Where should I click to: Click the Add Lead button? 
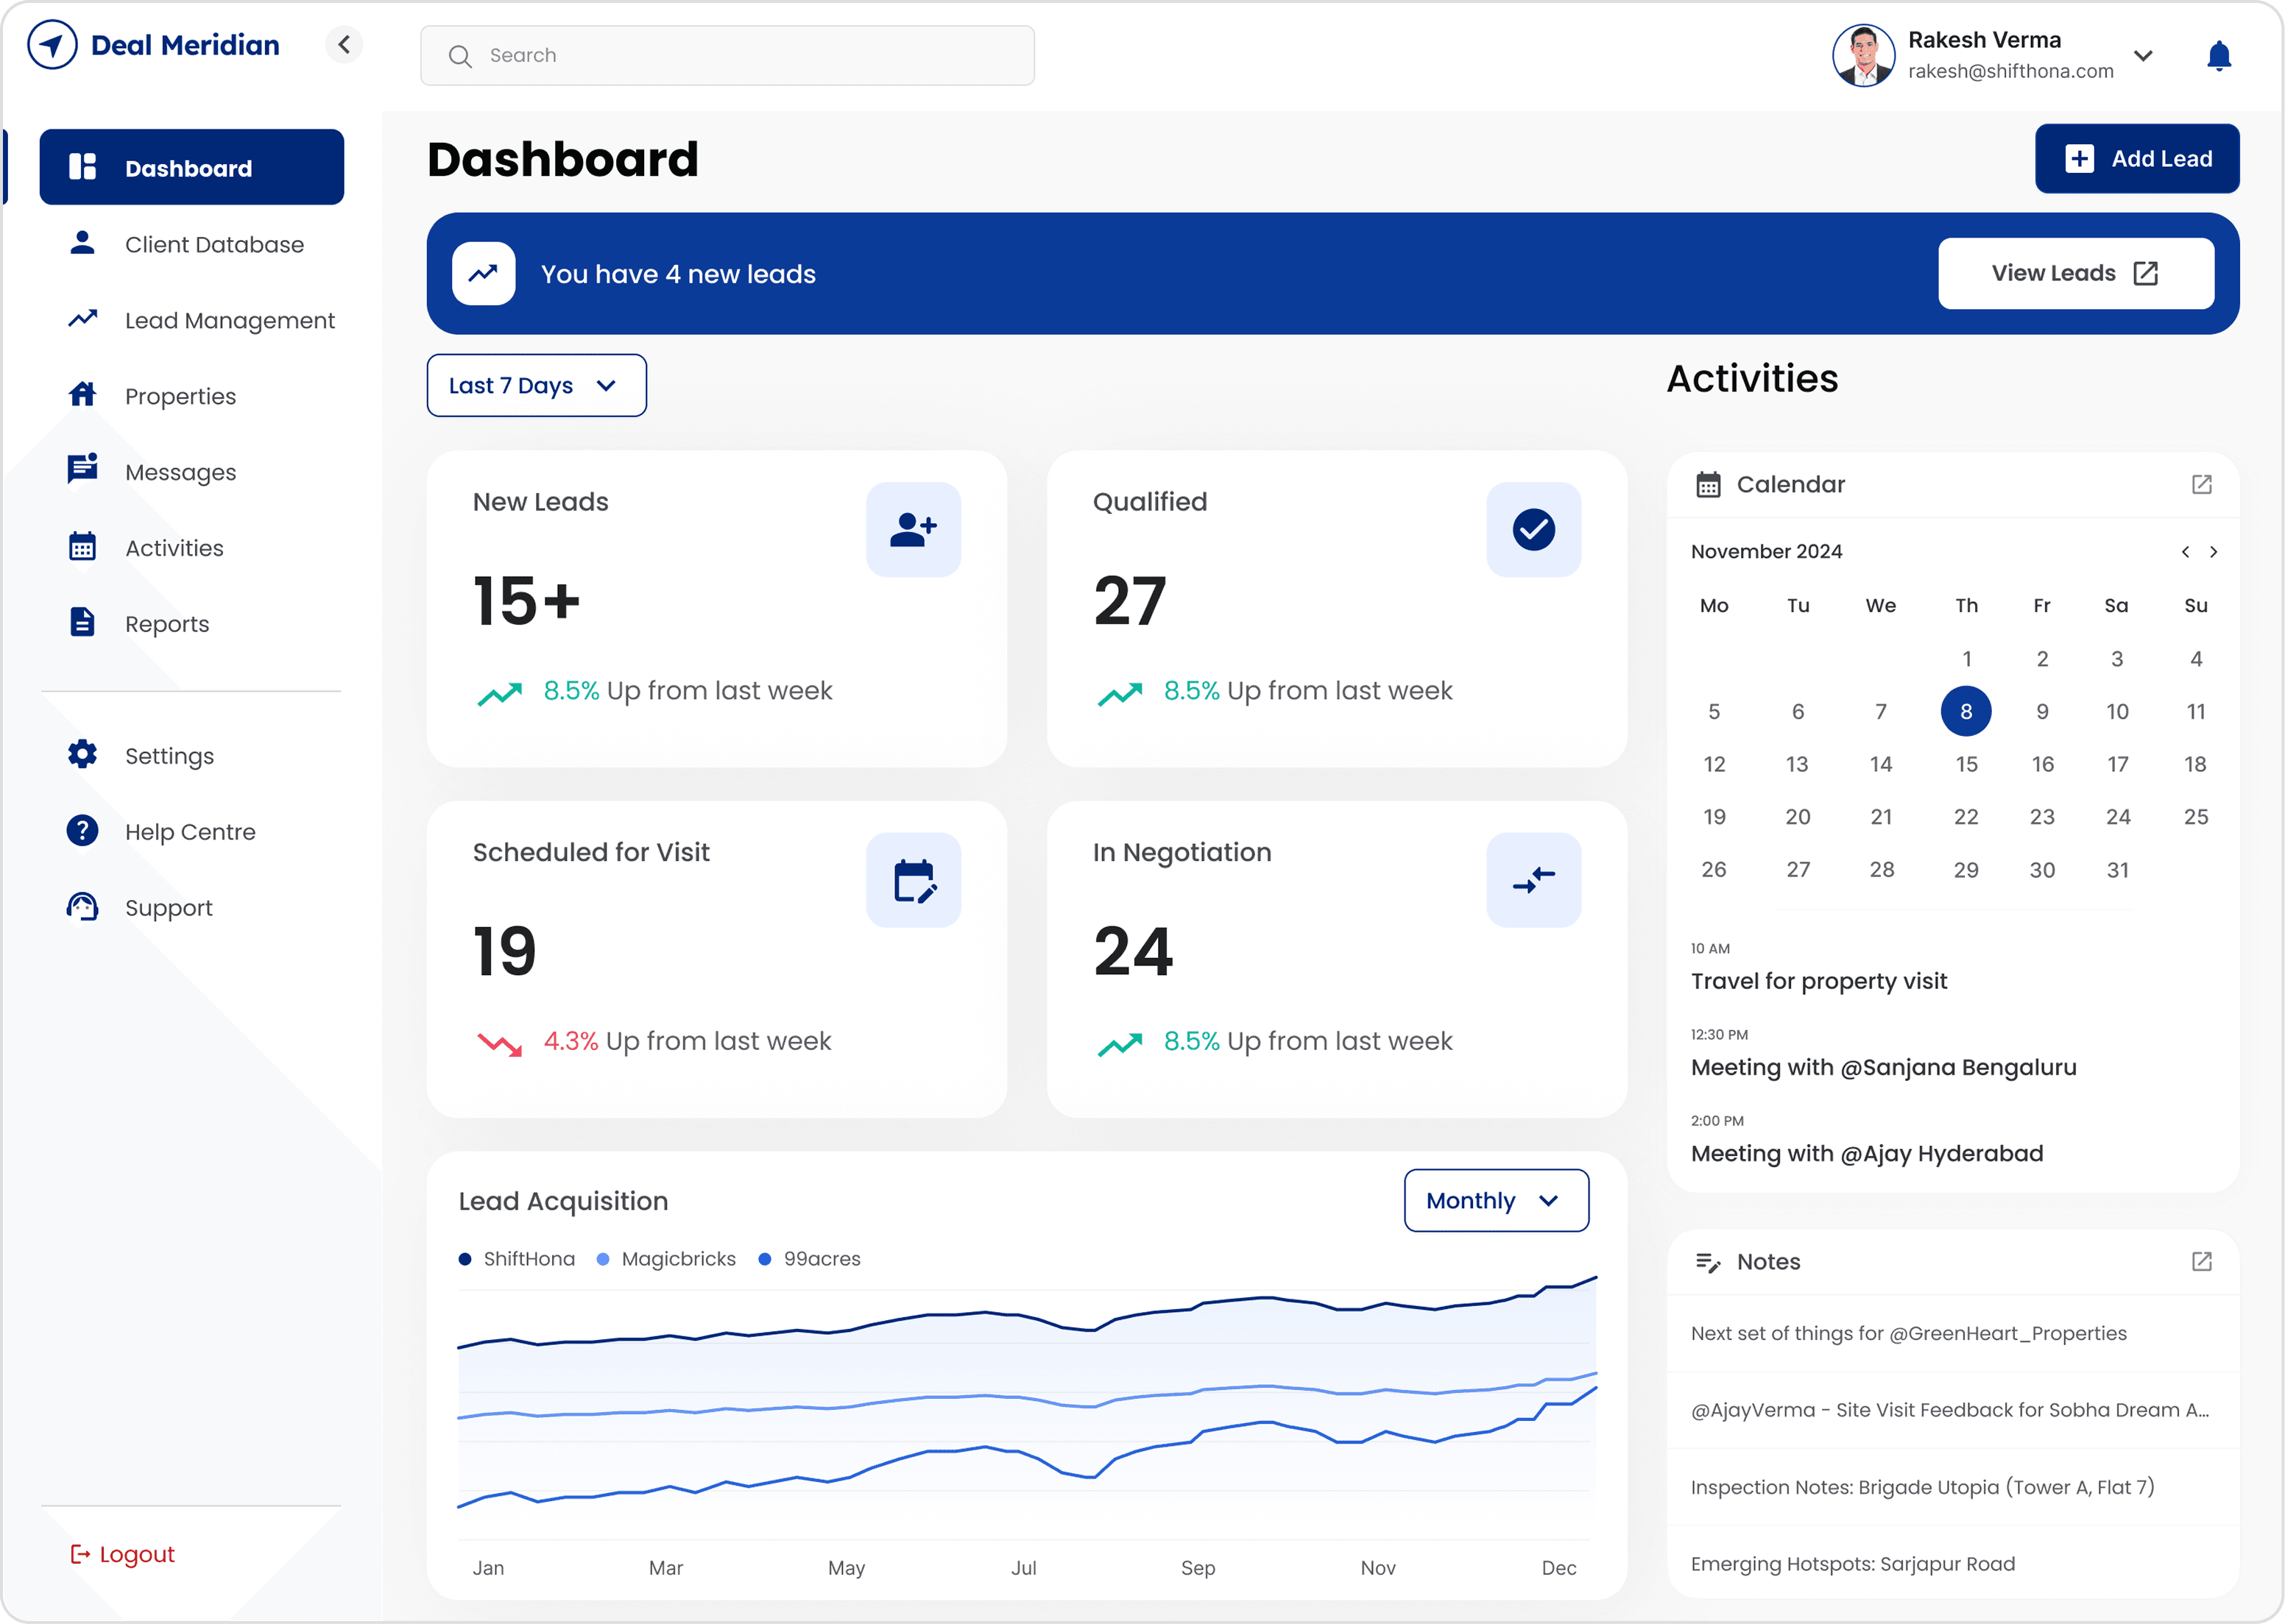2136,159
